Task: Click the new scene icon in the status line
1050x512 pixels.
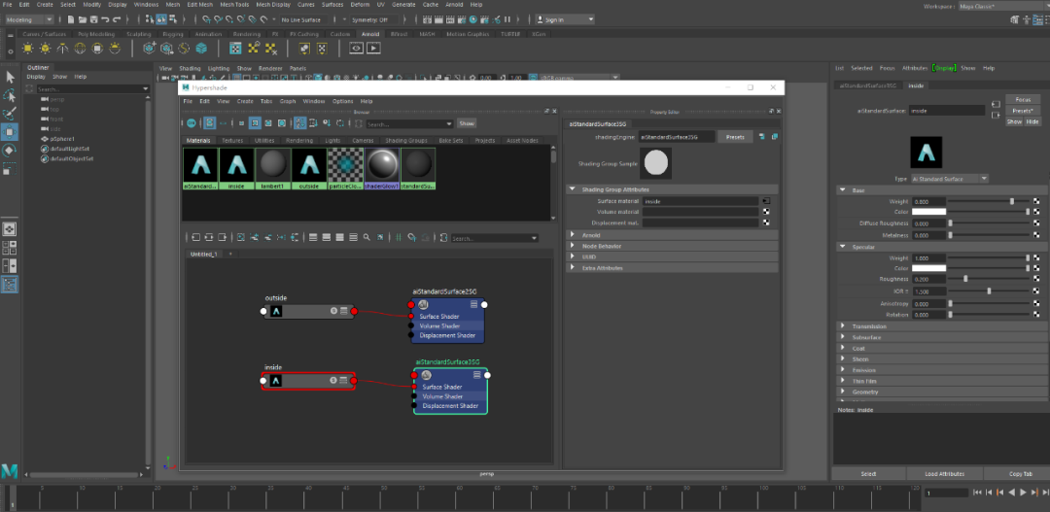Action: pyautogui.click(x=70, y=20)
